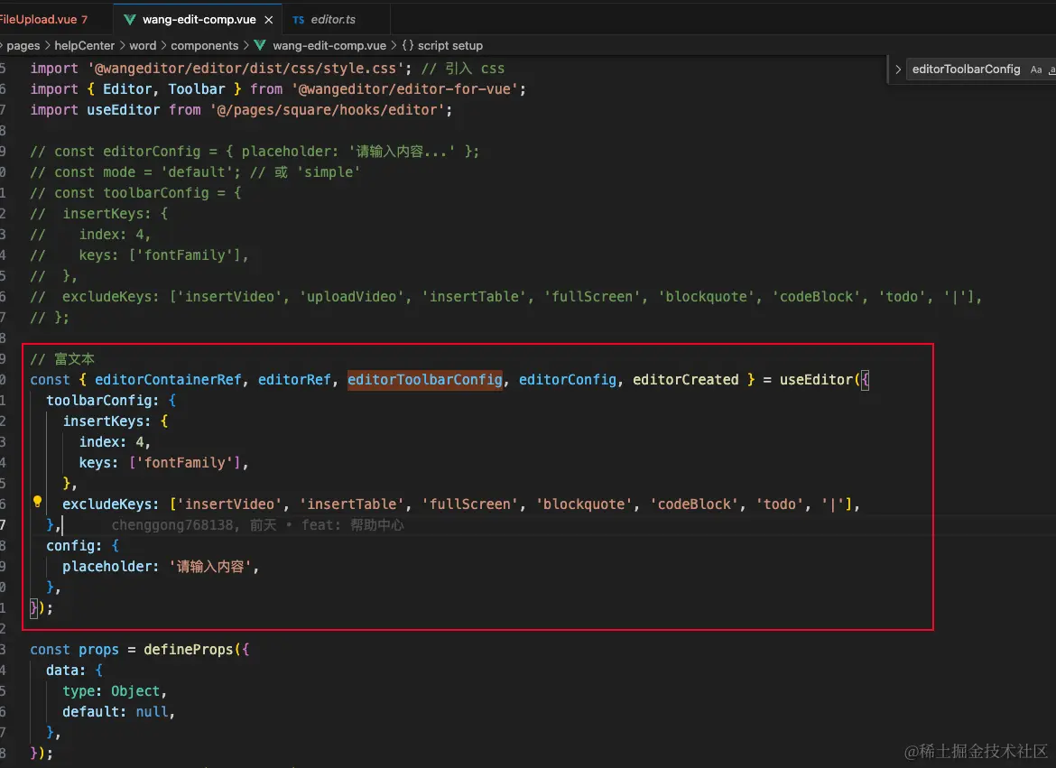Image resolution: width=1056 pixels, height=768 pixels.
Task: Click the TS icon on the editor.ts tab
Action: pos(300,18)
